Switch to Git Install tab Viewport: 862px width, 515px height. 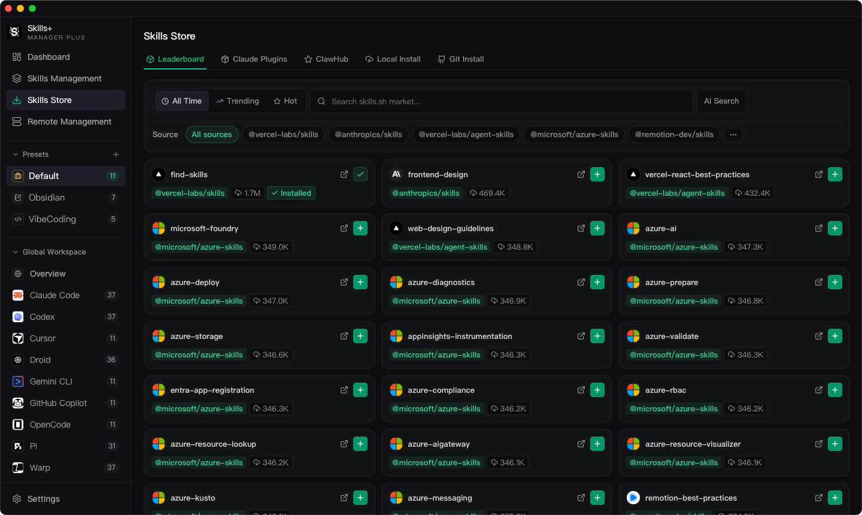click(461, 59)
